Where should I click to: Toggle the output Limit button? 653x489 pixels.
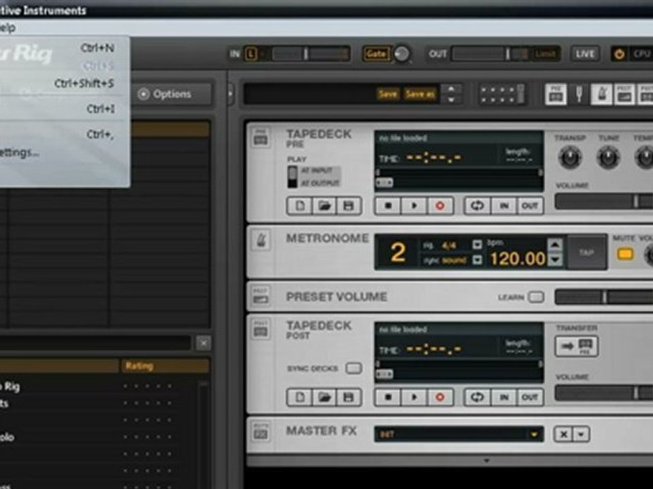(545, 54)
